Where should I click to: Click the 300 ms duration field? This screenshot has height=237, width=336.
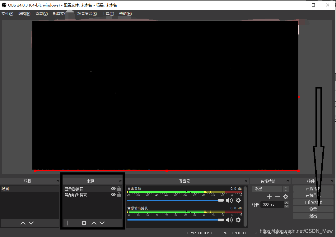click(272, 204)
